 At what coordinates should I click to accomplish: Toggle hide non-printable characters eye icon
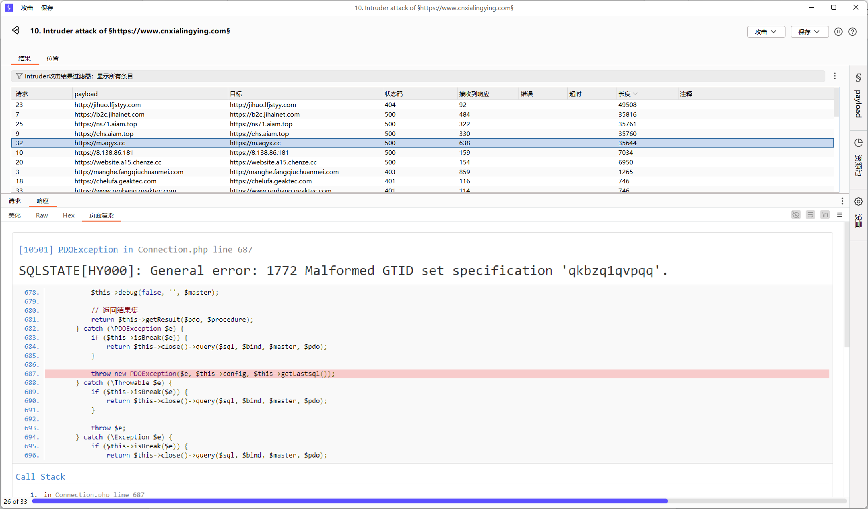pos(796,215)
